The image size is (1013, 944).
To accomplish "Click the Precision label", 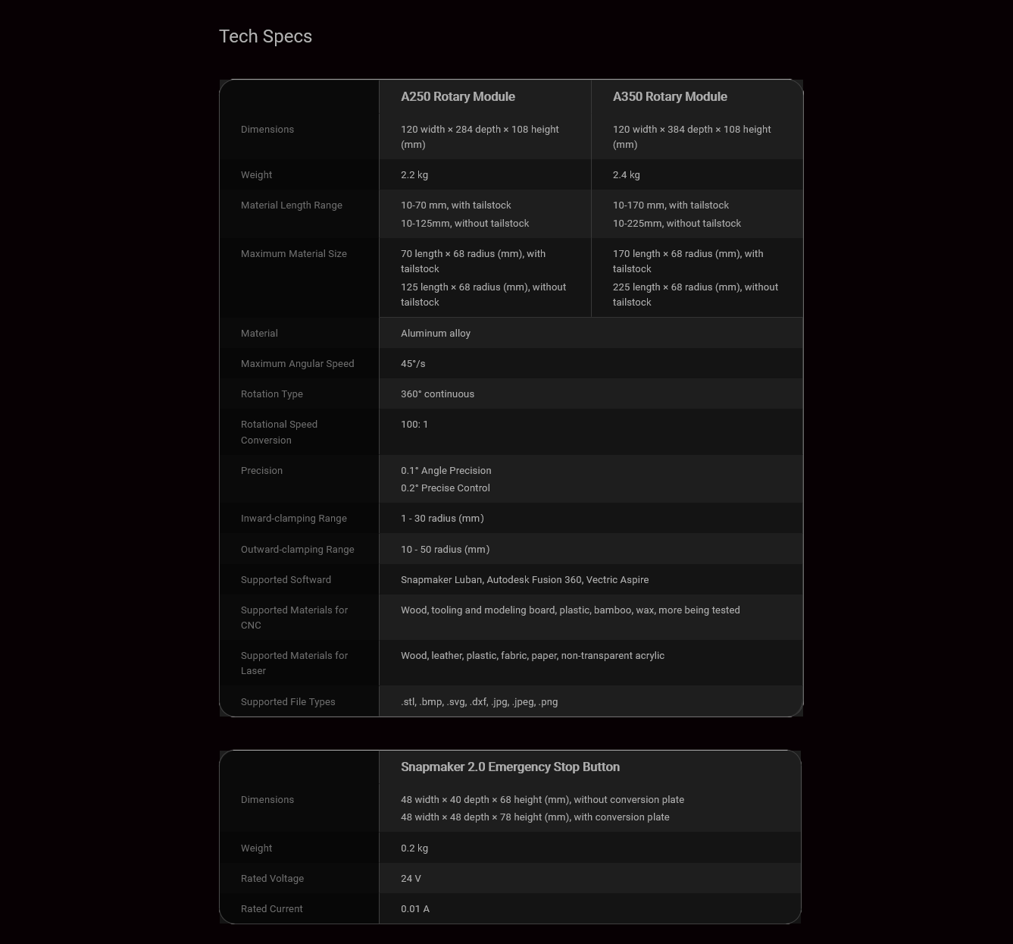I will pos(262,471).
